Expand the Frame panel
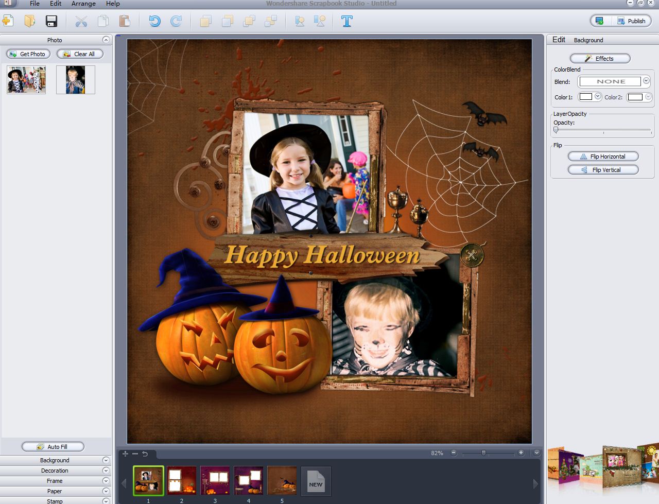 coord(106,481)
